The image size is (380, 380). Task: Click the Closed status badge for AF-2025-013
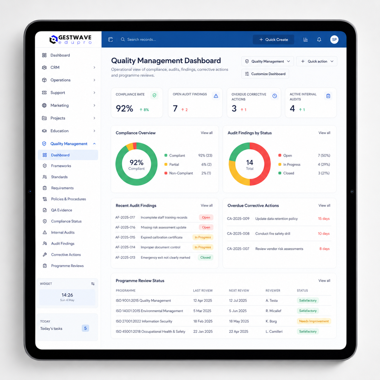[205, 258]
